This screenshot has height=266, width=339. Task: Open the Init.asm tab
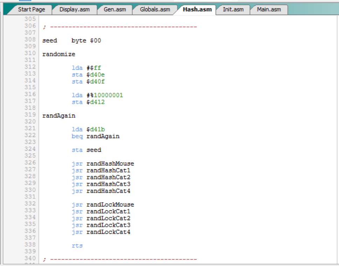tap(233, 9)
